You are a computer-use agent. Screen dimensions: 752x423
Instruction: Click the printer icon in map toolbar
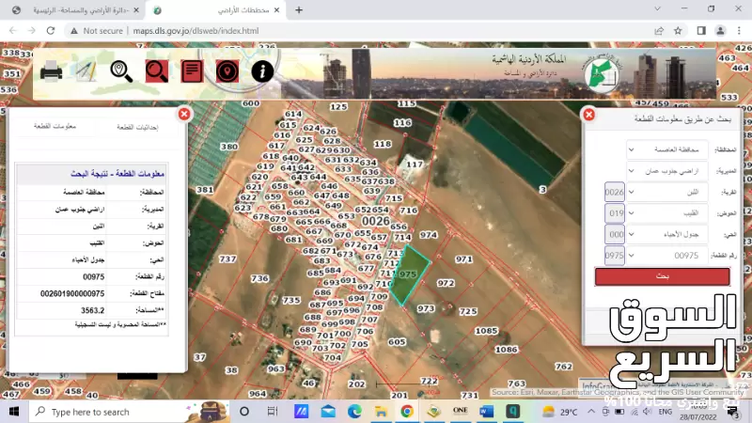(x=52, y=72)
